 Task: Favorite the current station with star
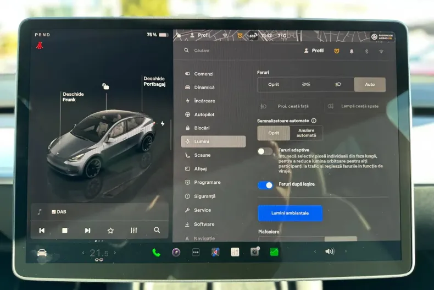pos(110,231)
